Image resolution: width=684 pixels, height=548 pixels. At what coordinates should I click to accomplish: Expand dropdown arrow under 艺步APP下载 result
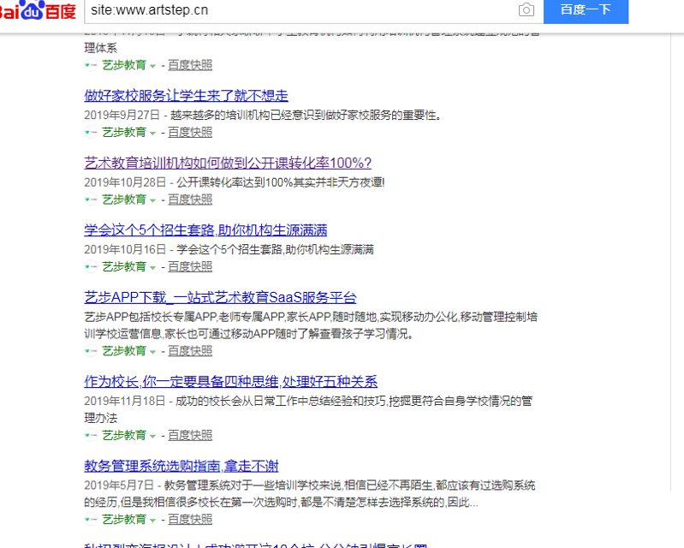pos(152,352)
